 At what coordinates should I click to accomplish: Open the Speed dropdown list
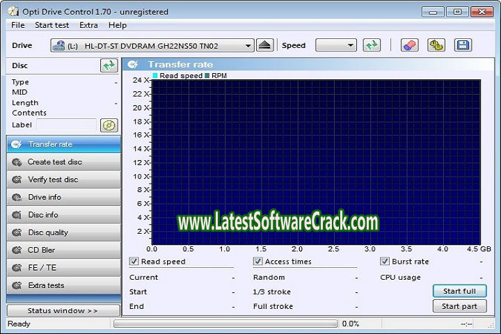pyautogui.click(x=336, y=45)
